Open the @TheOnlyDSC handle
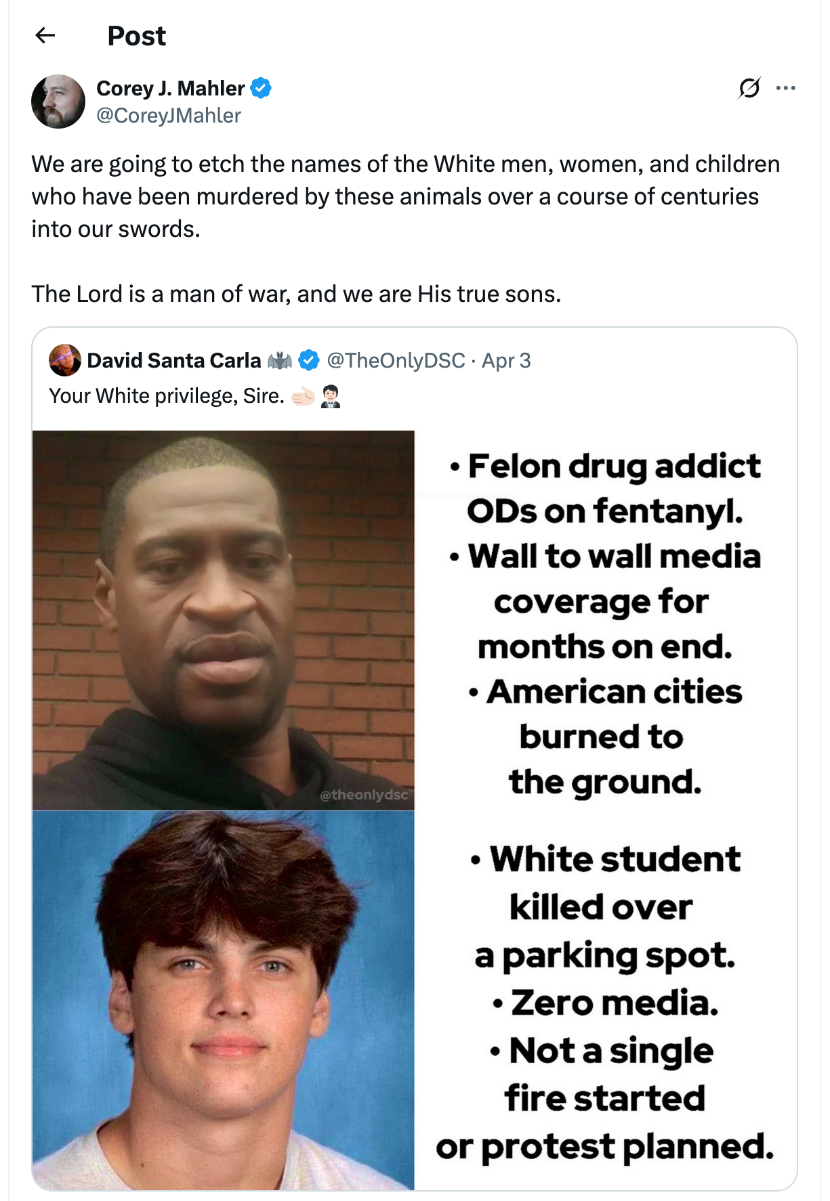The image size is (830, 1201). point(396,360)
